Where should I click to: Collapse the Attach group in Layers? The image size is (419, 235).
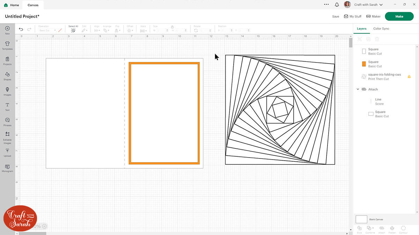coord(358,89)
